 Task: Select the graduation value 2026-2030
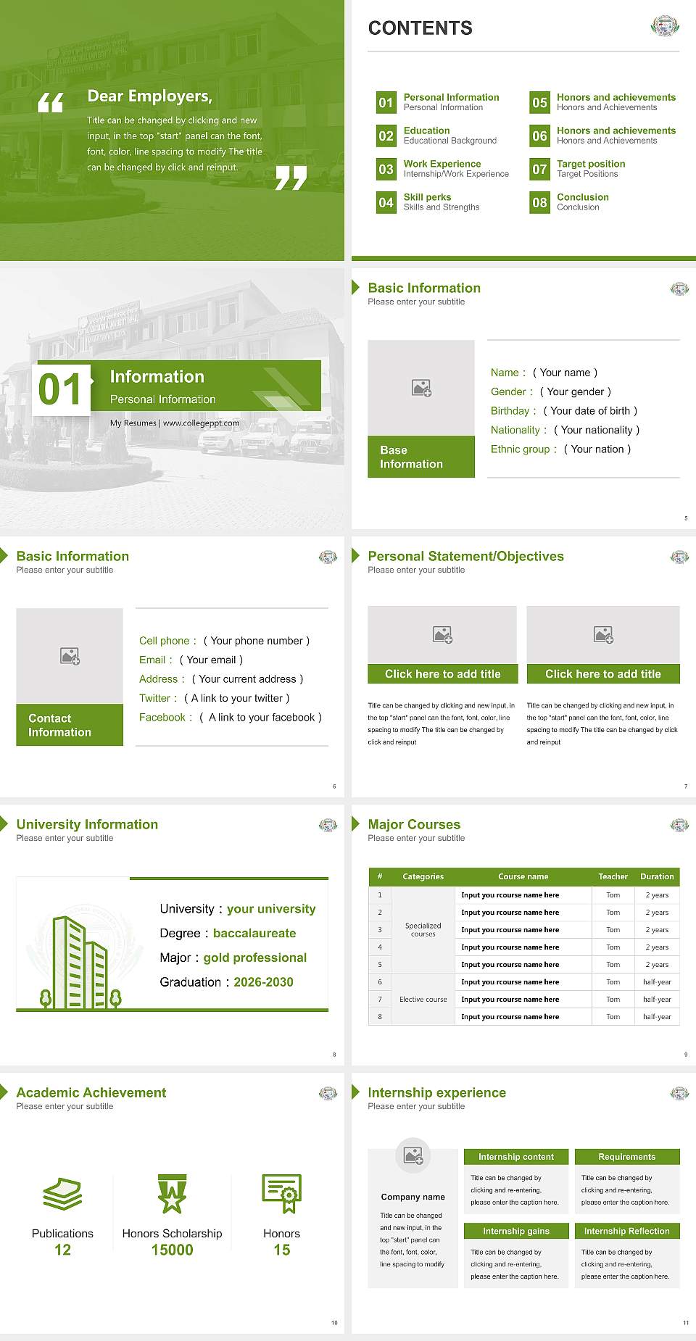click(x=263, y=982)
